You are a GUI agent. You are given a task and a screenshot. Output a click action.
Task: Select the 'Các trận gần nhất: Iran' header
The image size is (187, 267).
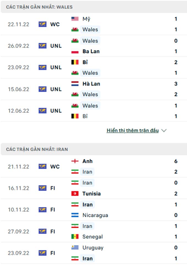pyautogui.click(x=37, y=149)
